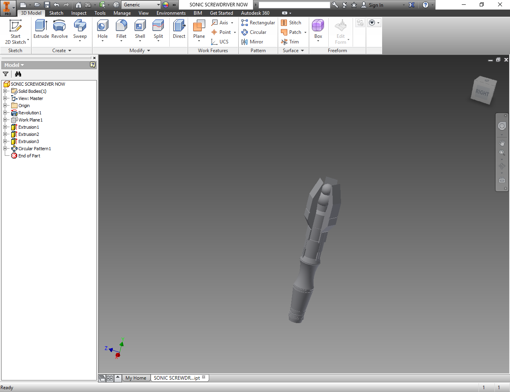510x392 pixels.
Task: Expand the Surface panel dropdown
Action: click(x=293, y=51)
